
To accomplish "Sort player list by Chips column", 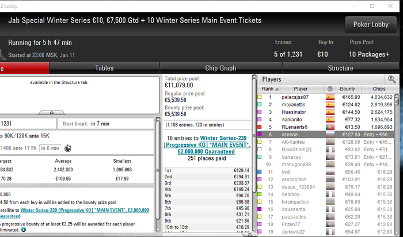I will pos(379,89).
